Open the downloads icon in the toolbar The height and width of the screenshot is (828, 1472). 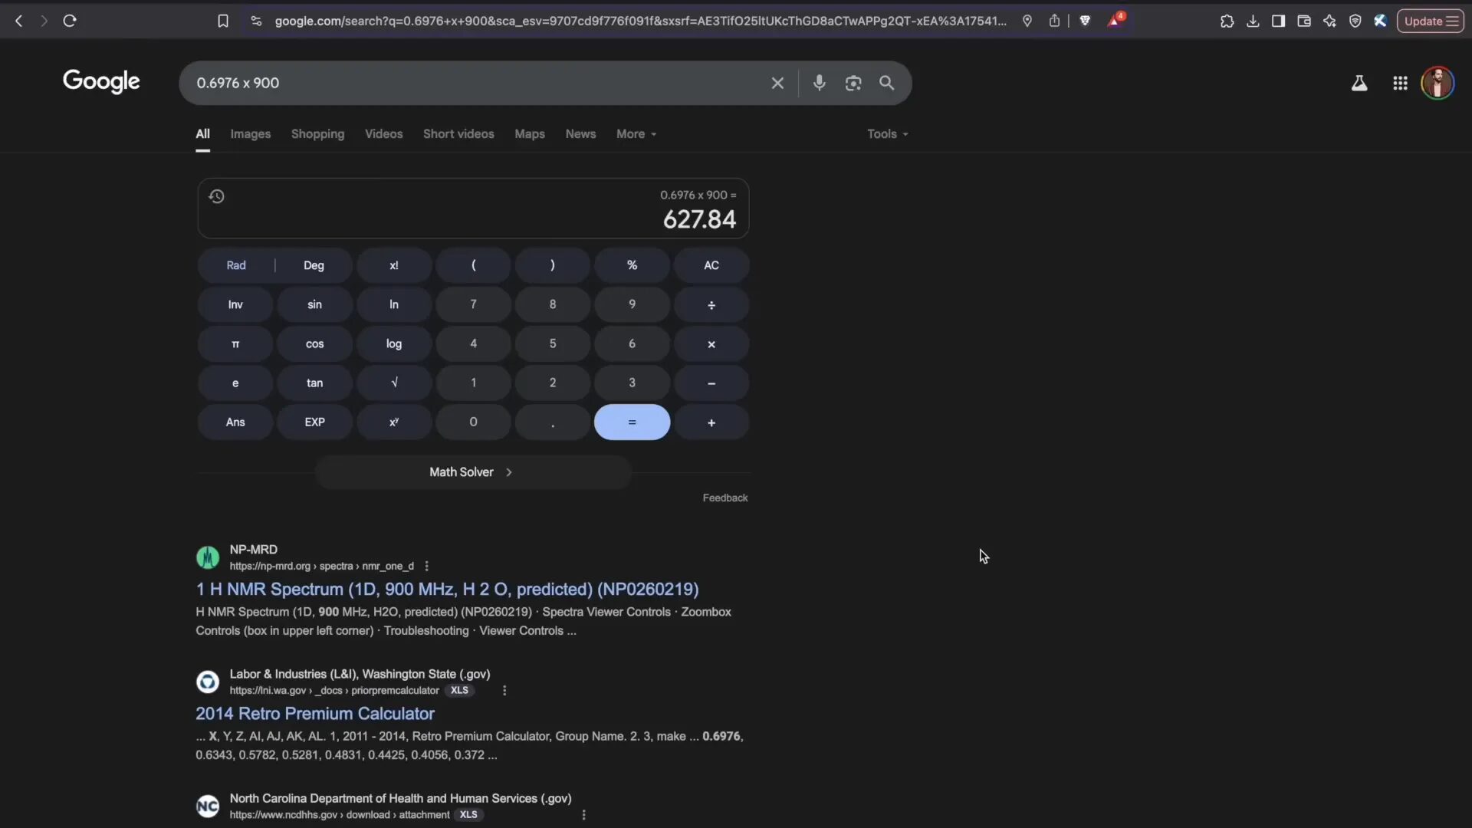1253,21
